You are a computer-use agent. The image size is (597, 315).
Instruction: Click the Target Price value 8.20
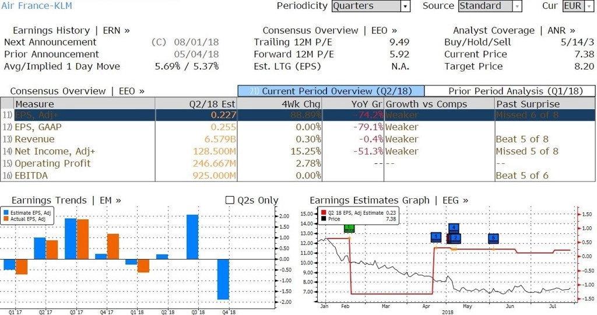(x=584, y=66)
